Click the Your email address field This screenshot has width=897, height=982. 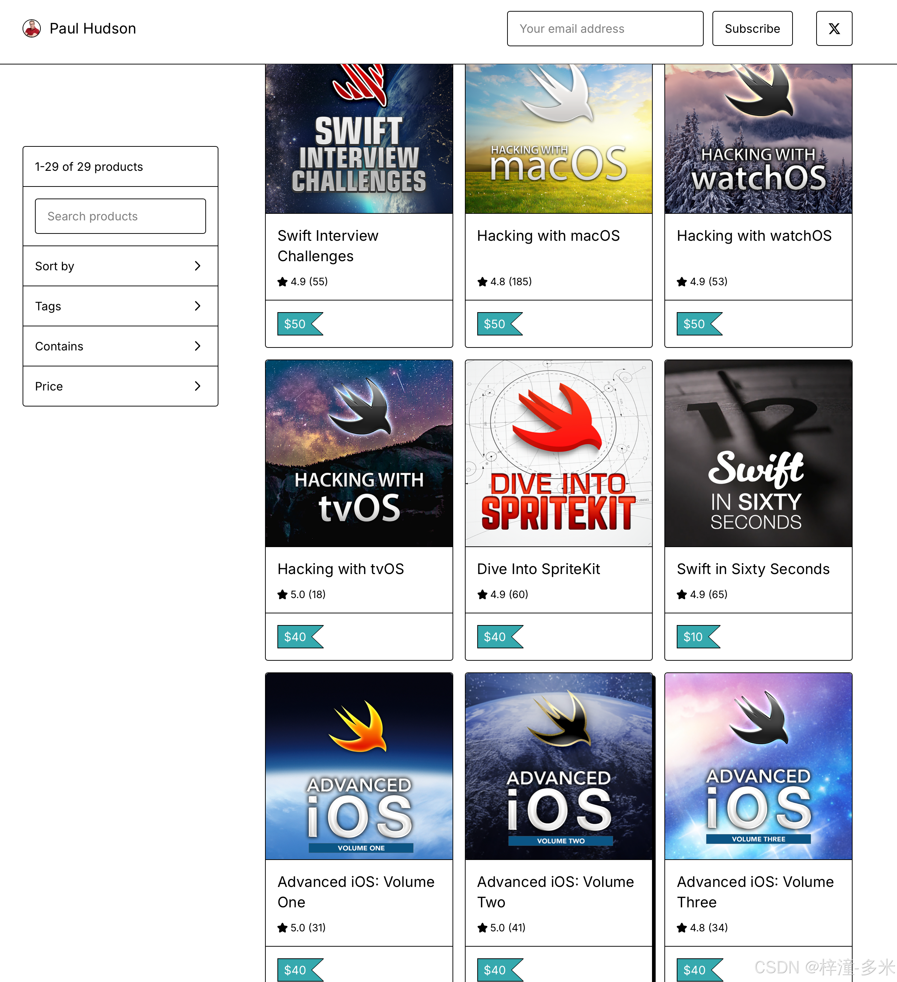[604, 29]
